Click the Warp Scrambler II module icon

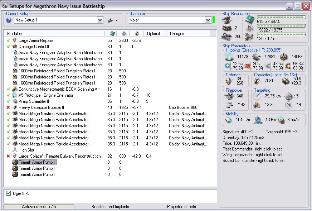(15, 101)
